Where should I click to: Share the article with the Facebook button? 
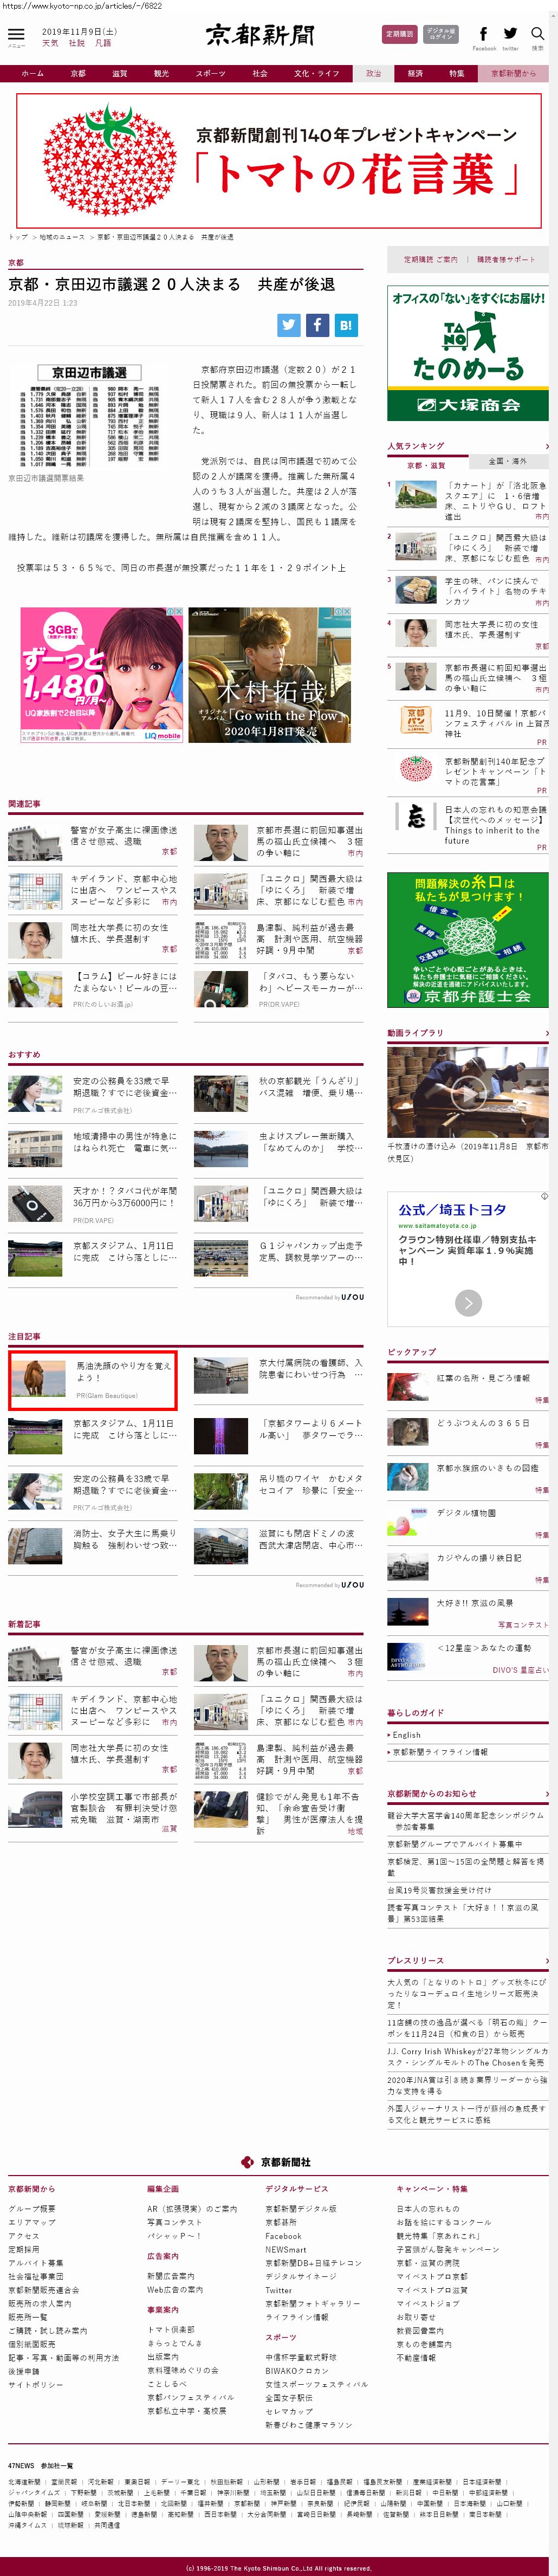pos(317,325)
